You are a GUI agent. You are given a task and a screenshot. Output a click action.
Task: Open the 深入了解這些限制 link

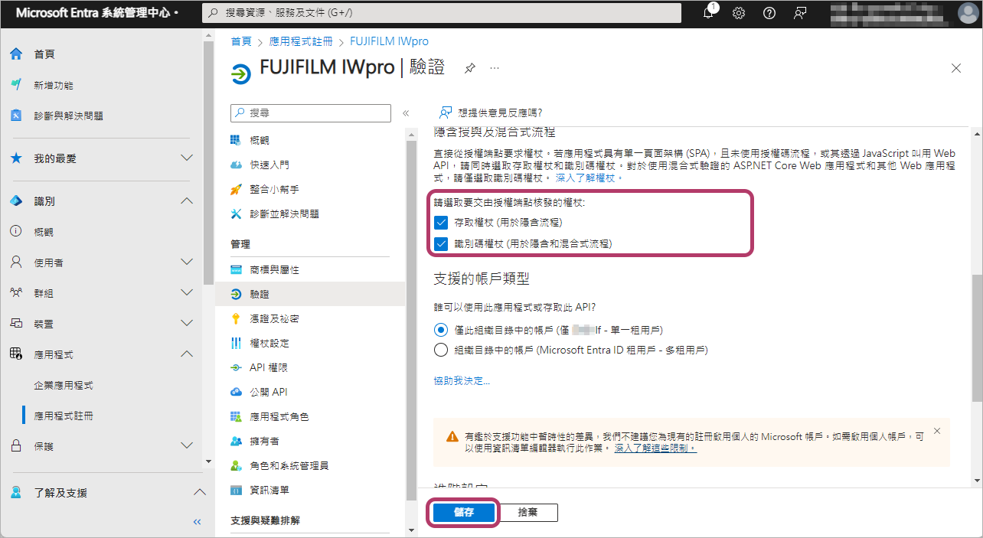point(656,448)
